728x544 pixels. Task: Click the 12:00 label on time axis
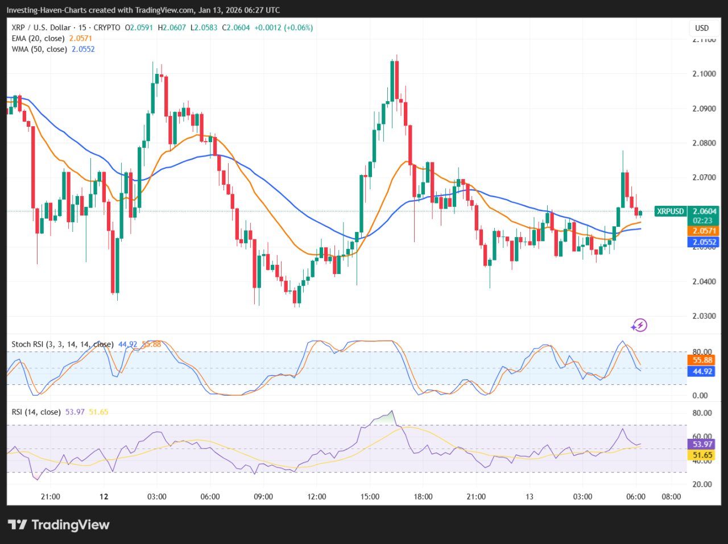tap(317, 496)
